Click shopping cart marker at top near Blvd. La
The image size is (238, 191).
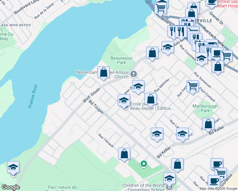(x=160, y=9)
